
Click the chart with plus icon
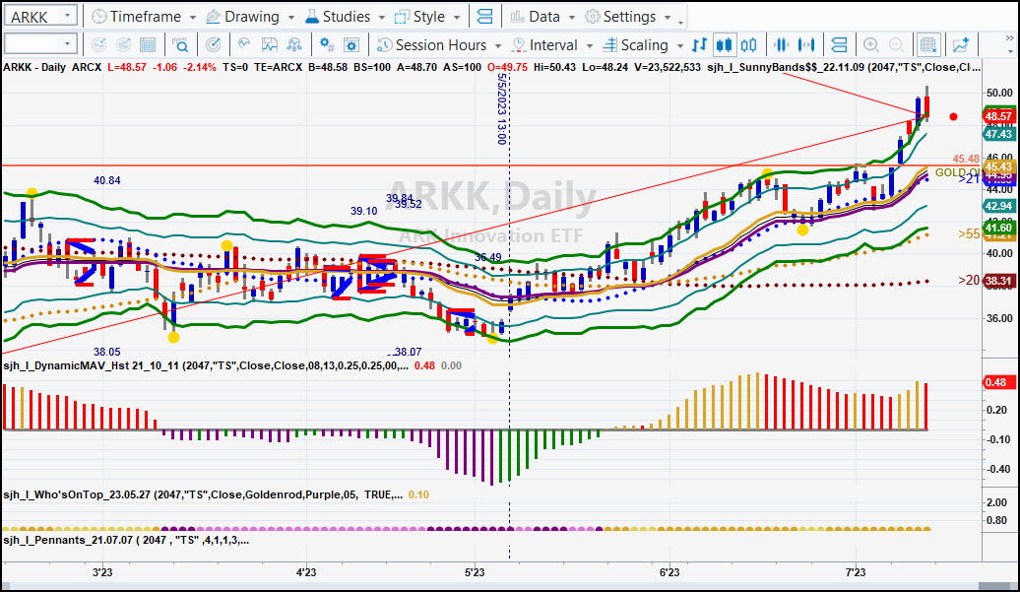pos(961,45)
